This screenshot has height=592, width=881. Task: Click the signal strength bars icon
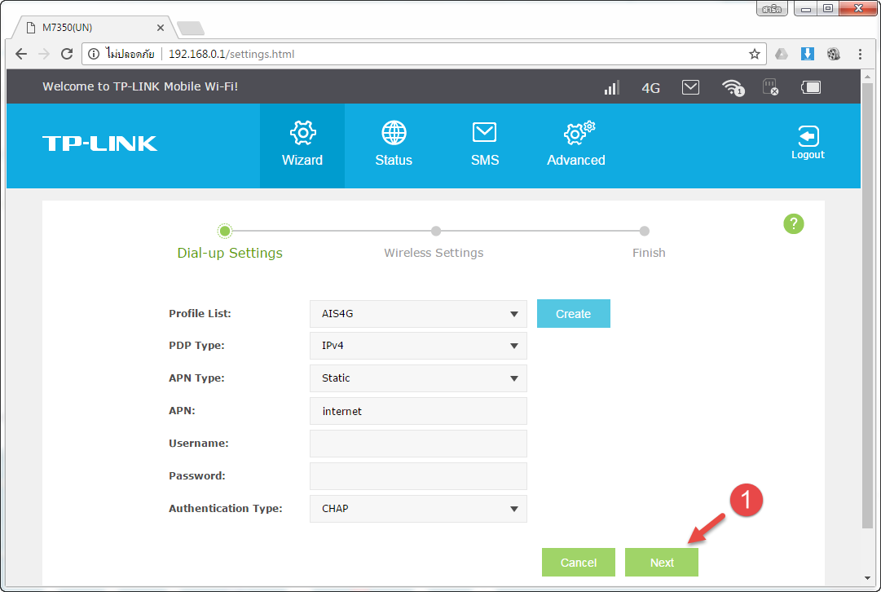[x=611, y=87]
